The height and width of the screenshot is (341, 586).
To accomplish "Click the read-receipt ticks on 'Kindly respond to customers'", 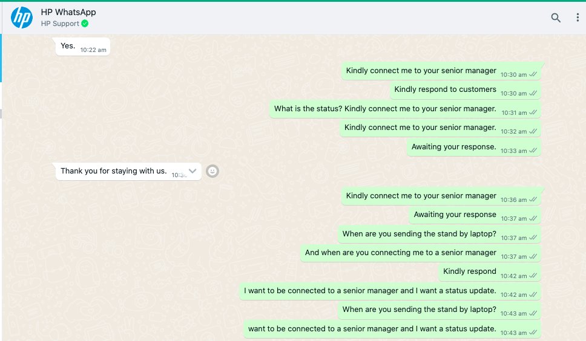I will coord(533,93).
